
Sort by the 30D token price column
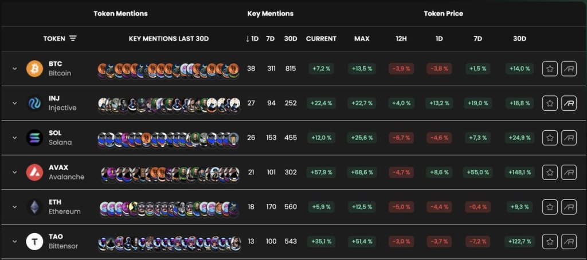point(519,38)
